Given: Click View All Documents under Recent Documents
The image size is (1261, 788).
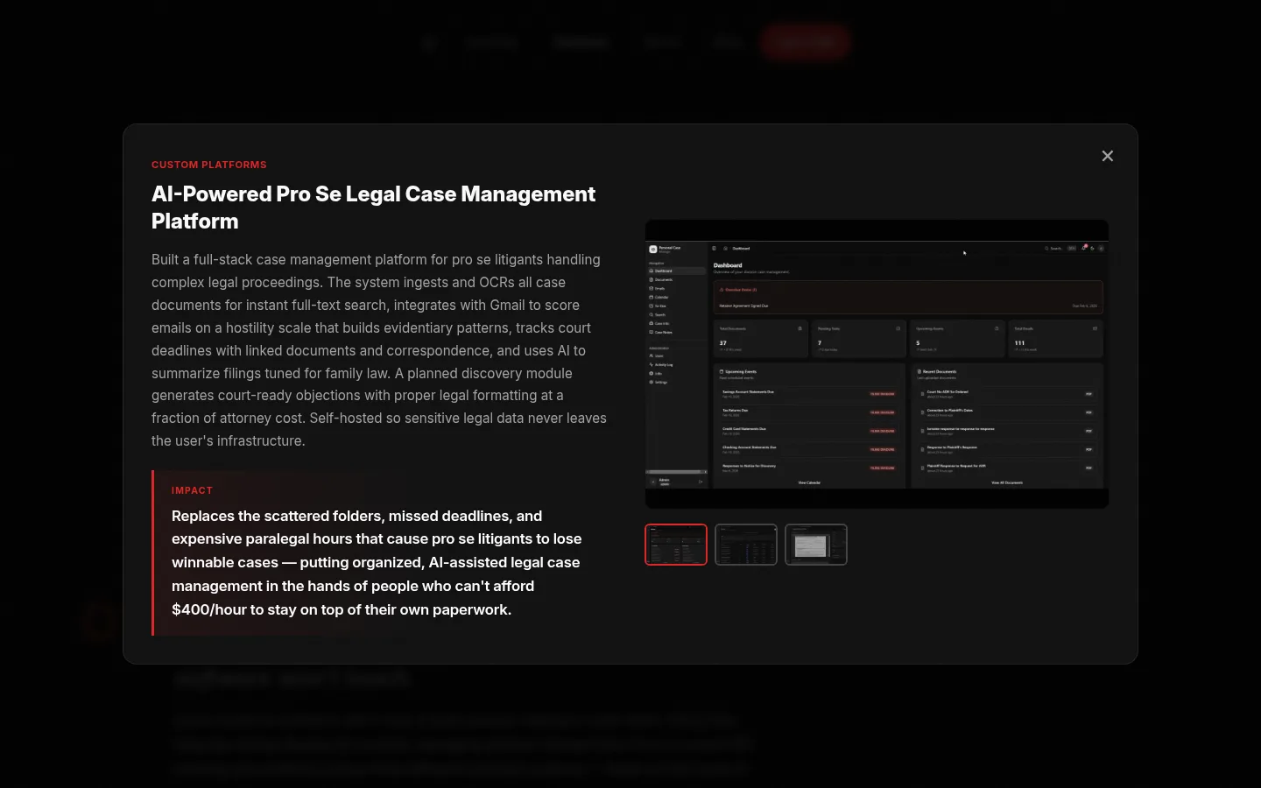Looking at the screenshot, I should pyautogui.click(x=1006, y=482).
